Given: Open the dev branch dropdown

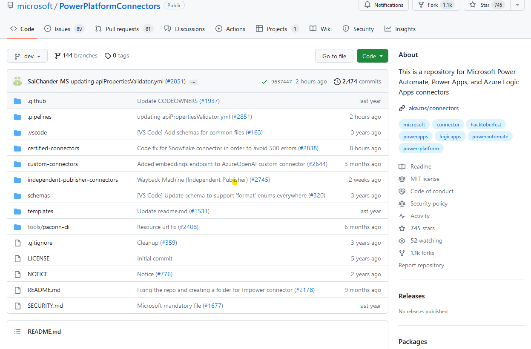Looking at the screenshot, I should pos(27,56).
